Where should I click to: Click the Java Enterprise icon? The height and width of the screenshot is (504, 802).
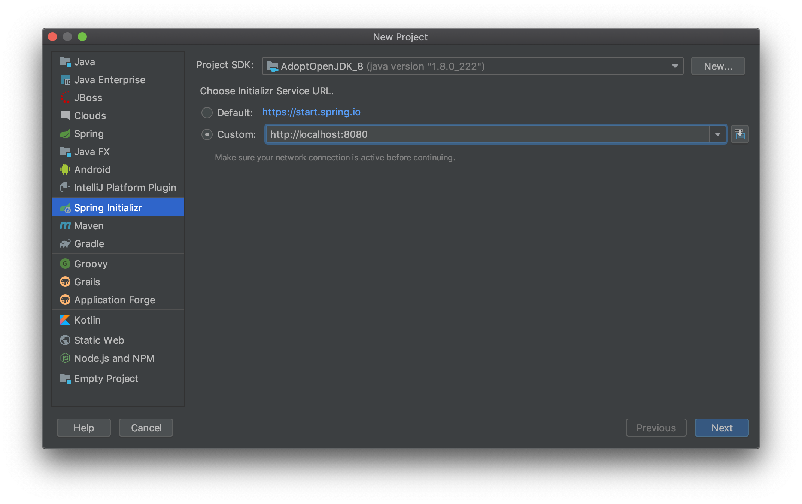(x=65, y=80)
